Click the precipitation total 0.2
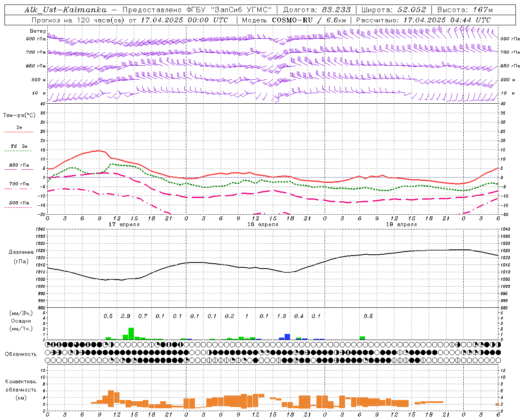This screenshot has height=418, width=522. [x=230, y=316]
